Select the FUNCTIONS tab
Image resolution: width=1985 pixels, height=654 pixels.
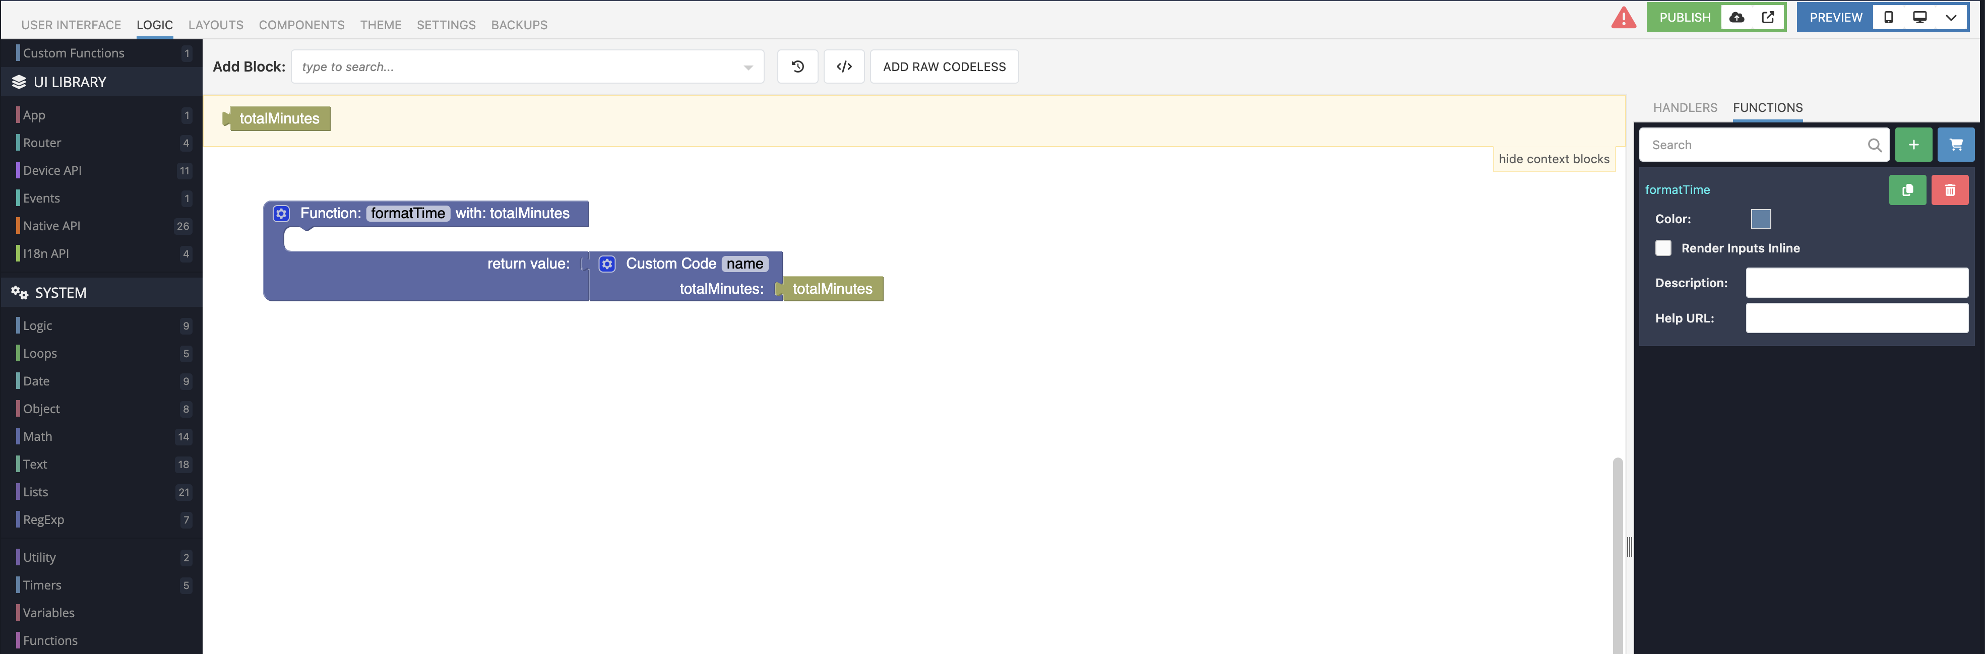click(x=1767, y=108)
